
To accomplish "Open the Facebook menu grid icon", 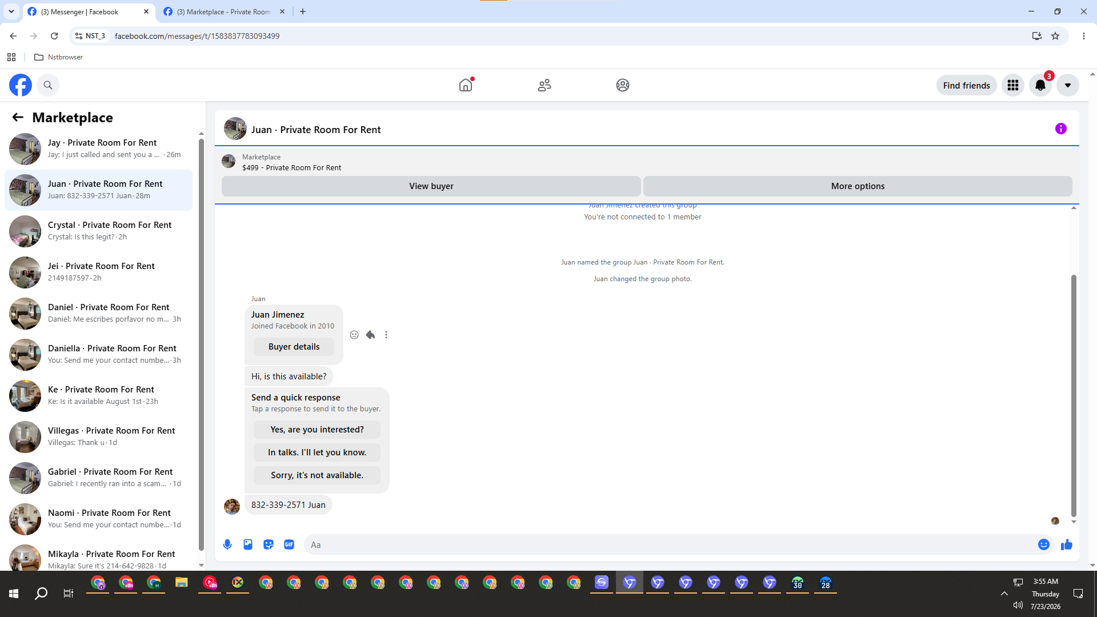I will click(1013, 85).
